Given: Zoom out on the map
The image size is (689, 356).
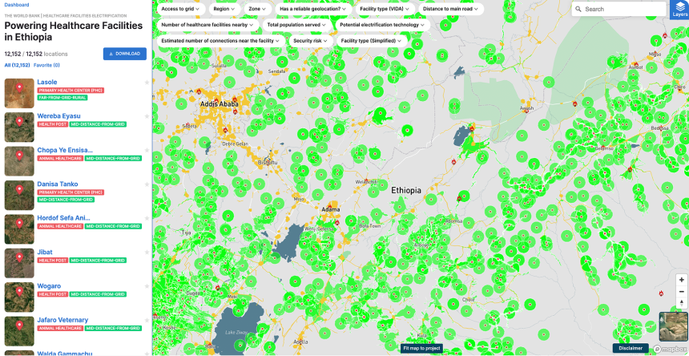Looking at the screenshot, I should [682, 292].
